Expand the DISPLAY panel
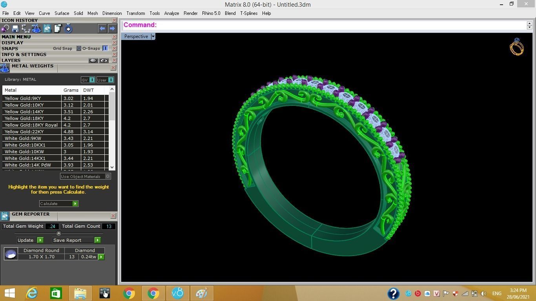536x301 pixels. point(12,43)
